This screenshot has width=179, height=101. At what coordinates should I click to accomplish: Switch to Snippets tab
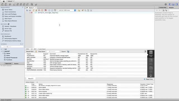tap(171, 8)
